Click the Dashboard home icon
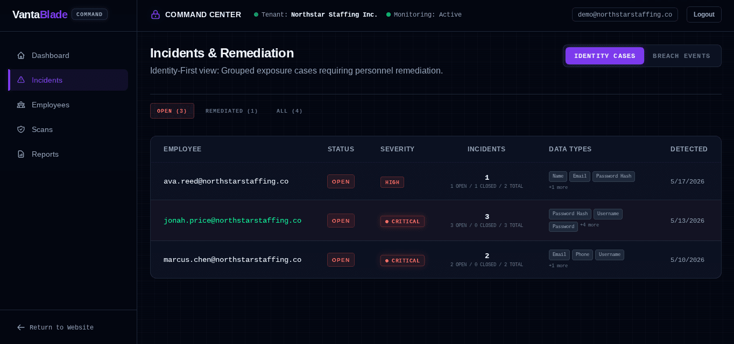 point(21,55)
